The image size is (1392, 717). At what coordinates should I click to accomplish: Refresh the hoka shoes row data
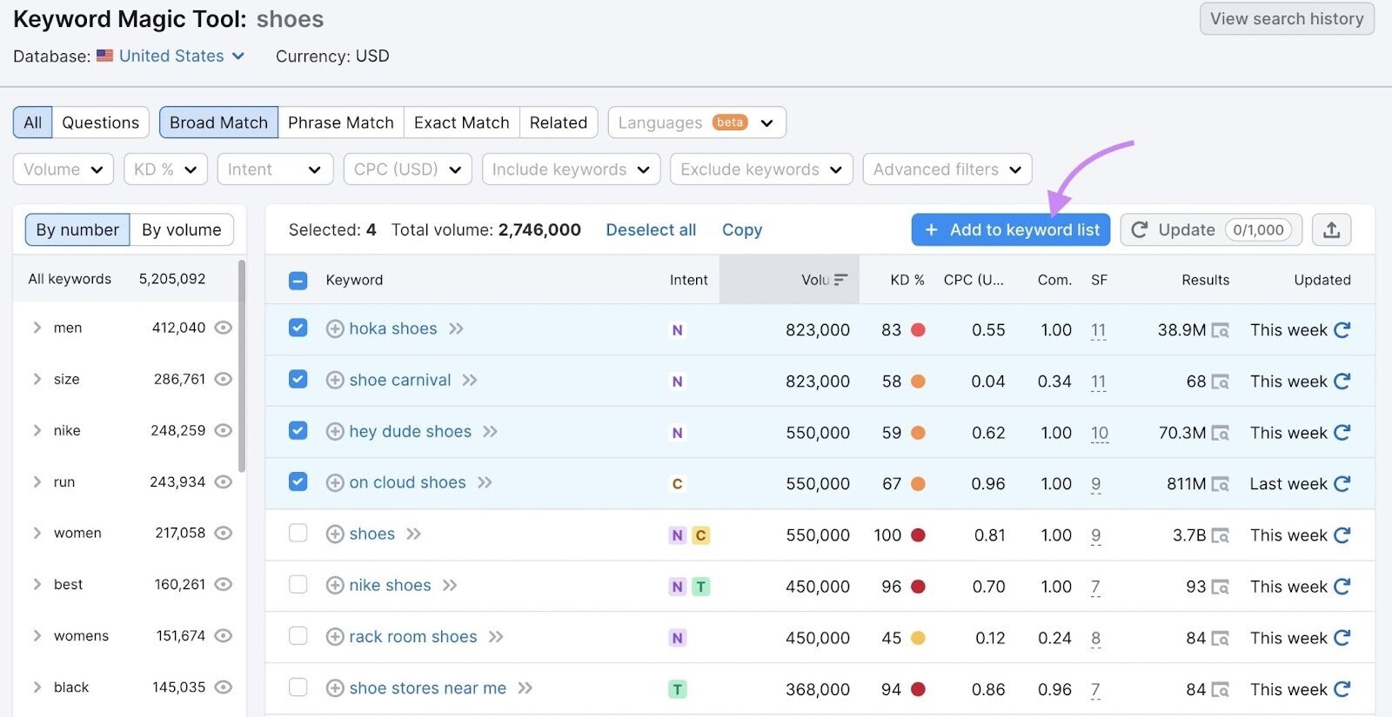[x=1342, y=330]
